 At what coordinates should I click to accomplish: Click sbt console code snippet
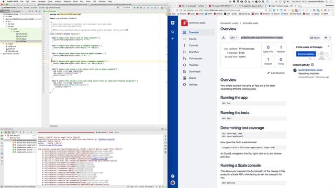[x=253, y=183]
